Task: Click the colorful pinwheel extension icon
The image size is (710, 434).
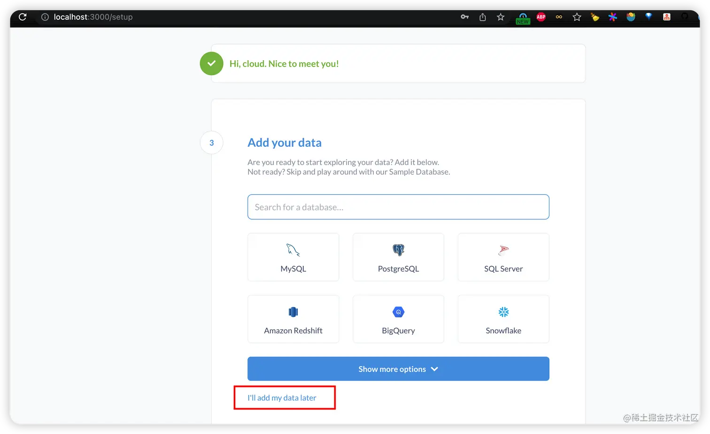Action: coord(613,17)
